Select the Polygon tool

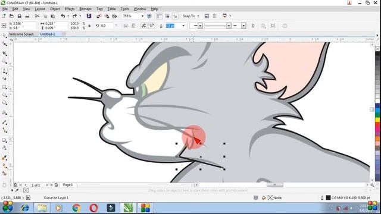[4, 103]
